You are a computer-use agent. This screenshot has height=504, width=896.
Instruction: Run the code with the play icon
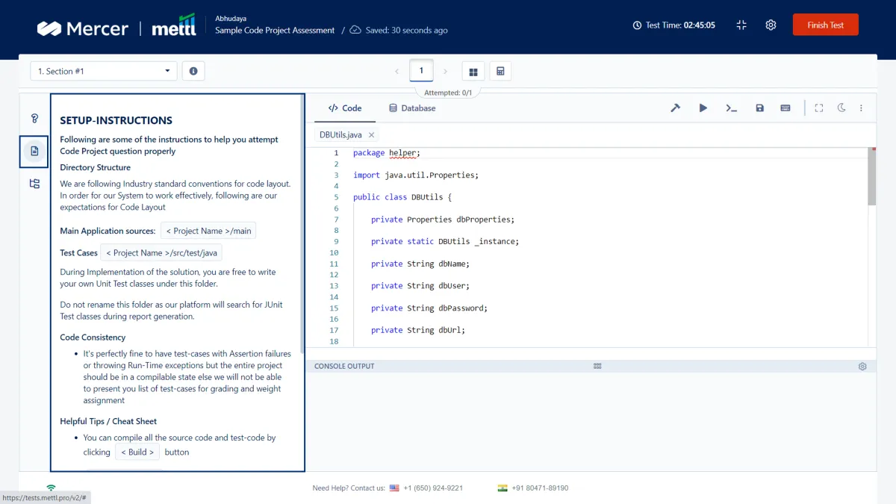pos(703,108)
